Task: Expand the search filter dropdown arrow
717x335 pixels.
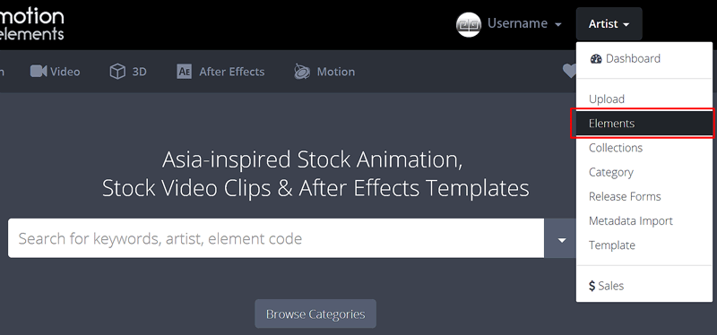Action: point(562,240)
